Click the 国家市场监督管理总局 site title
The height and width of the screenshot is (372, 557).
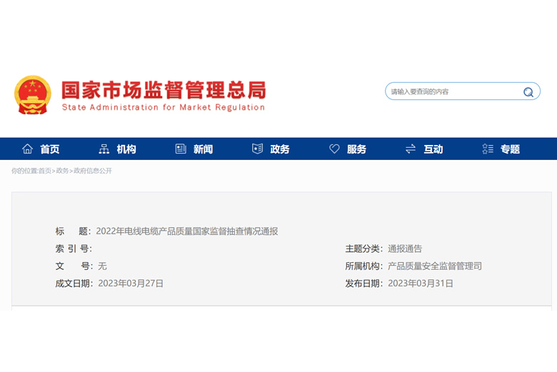[163, 91]
